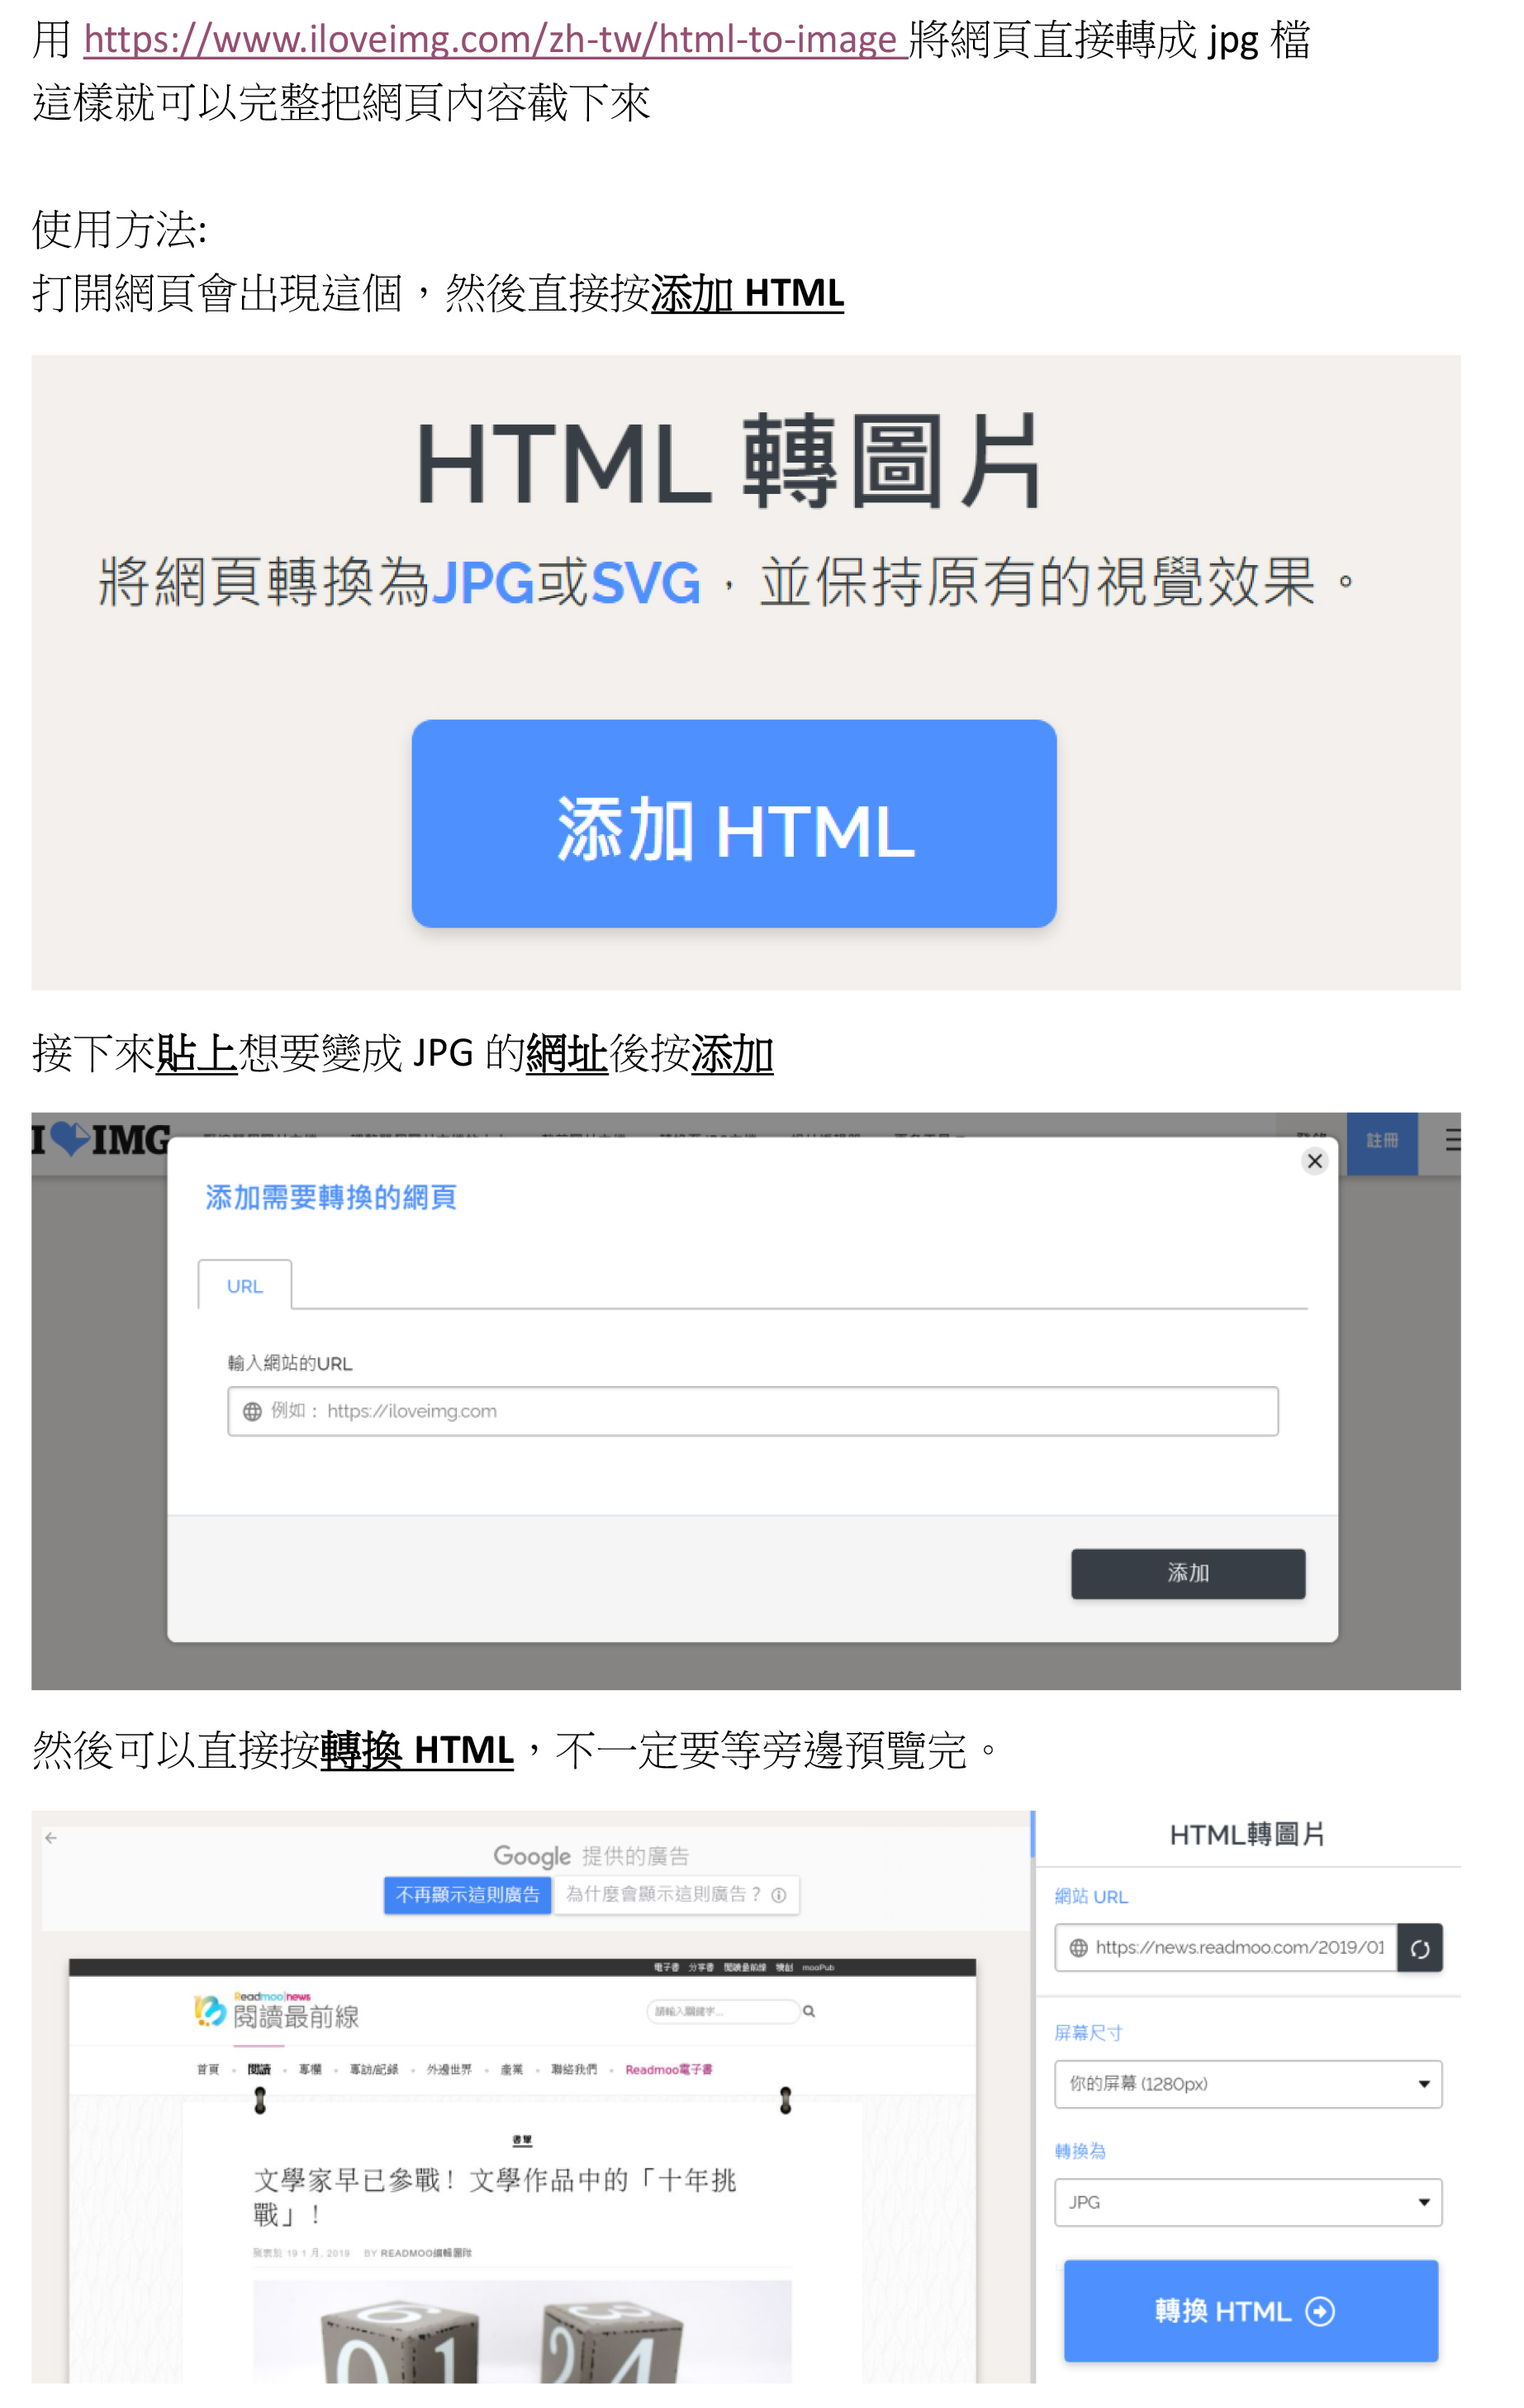The height and width of the screenshot is (2408, 1524).
Task: Click 為什麼會顯示這則廣告 info link
Action: click(676, 1894)
